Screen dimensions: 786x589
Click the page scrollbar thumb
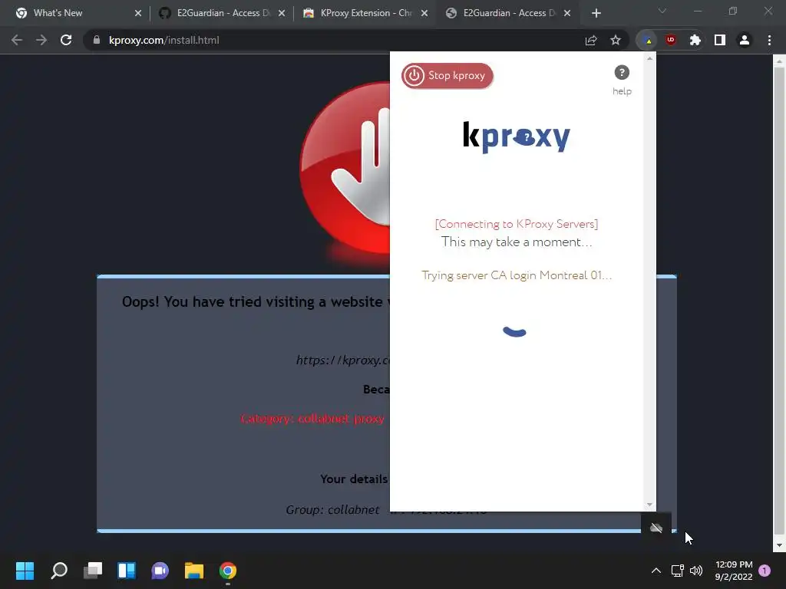tap(779, 301)
